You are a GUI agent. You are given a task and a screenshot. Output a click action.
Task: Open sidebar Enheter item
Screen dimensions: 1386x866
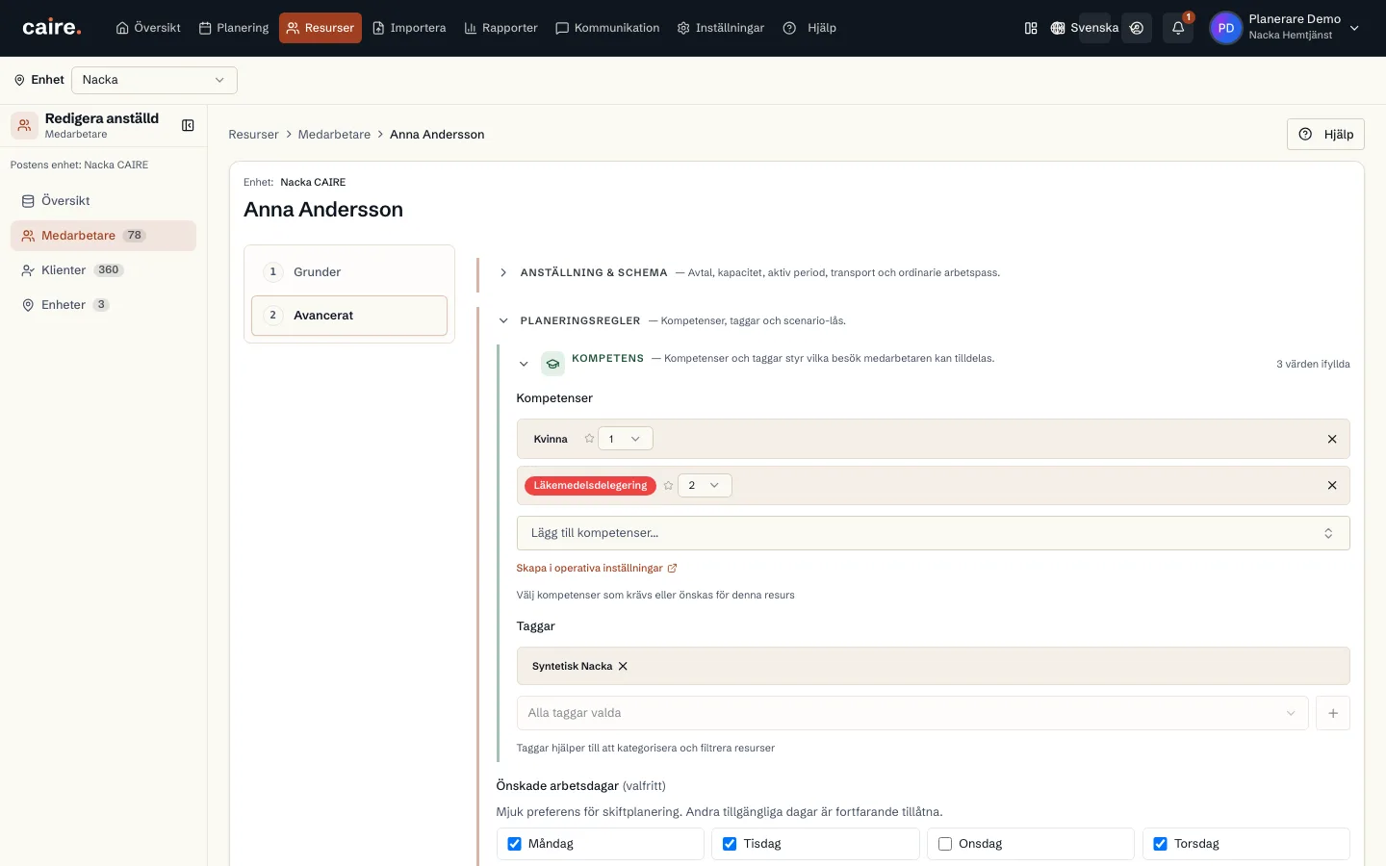pyautogui.click(x=103, y=305)
